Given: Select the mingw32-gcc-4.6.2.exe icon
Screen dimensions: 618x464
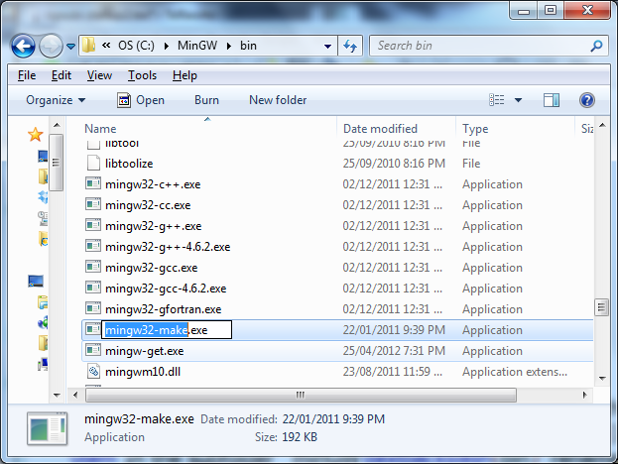Looking at the screenshot, I should 93,288.
